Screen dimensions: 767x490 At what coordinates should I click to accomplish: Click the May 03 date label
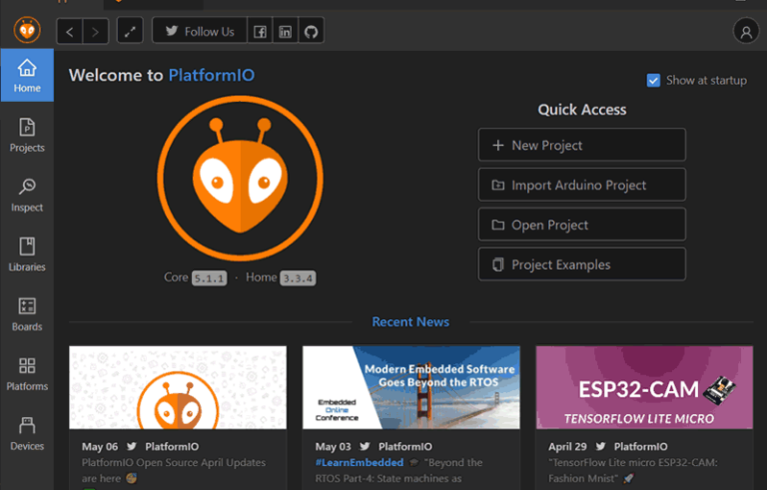click(334, 446)
